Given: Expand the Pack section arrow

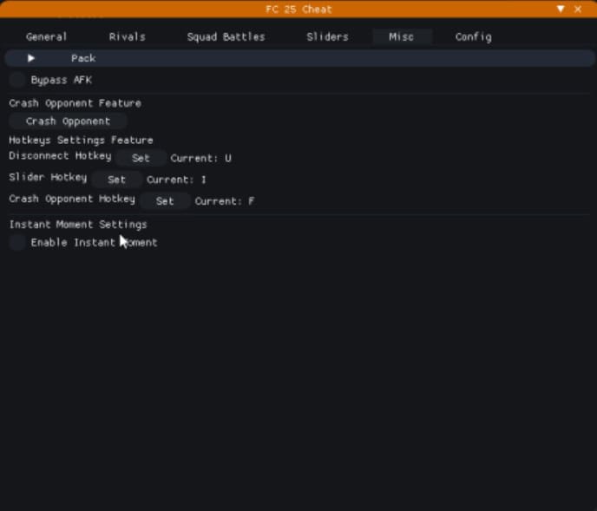Looking at the screenshot, I should point(31,58).
